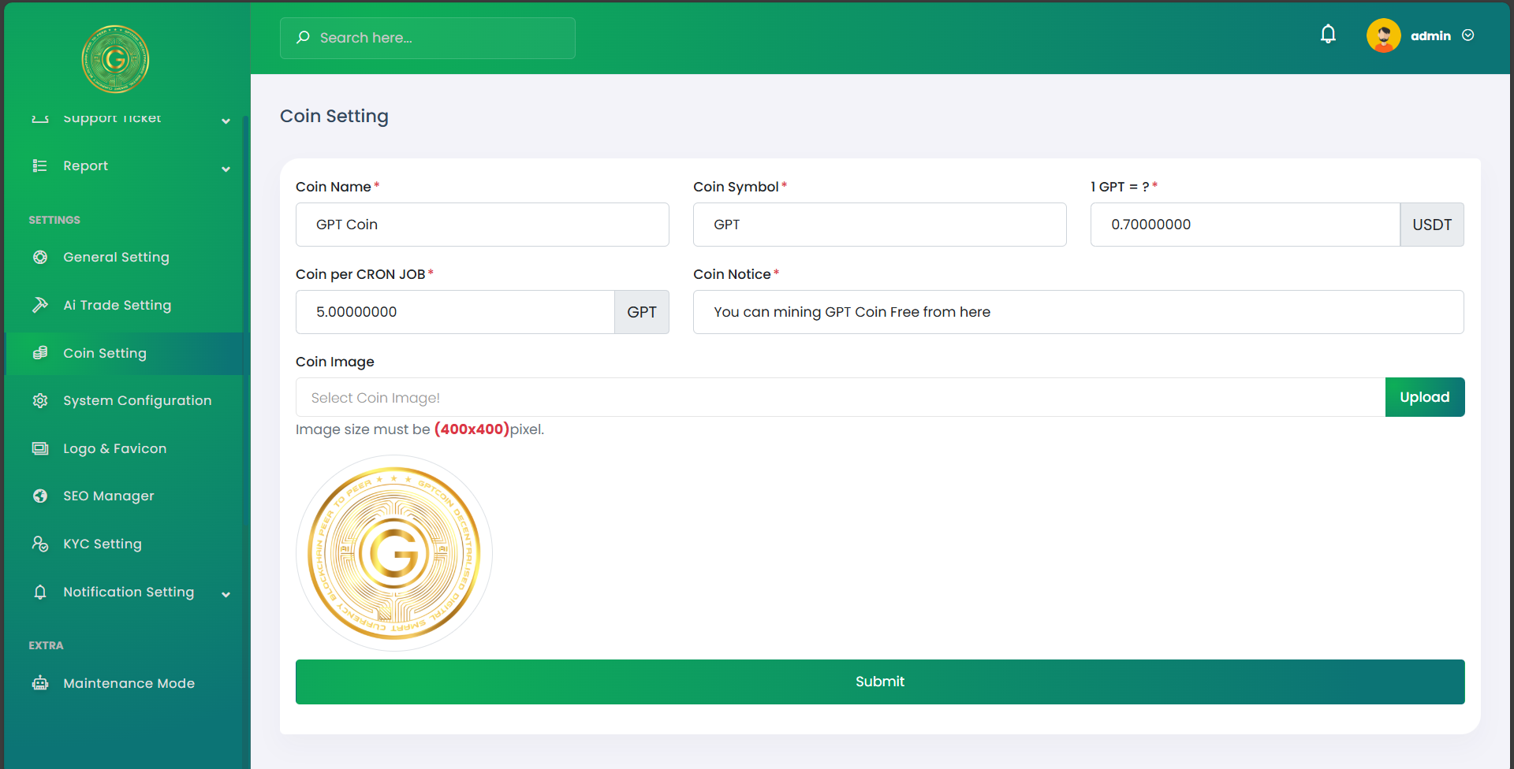
Task: Click the Submit button
Action: pos(880,682)
